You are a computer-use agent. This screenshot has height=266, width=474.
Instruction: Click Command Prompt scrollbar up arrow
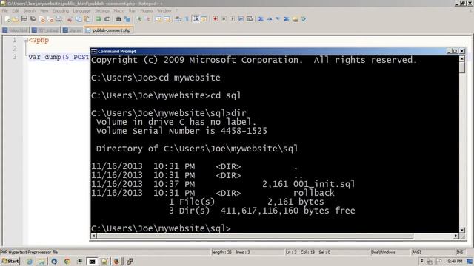point(462,59)
